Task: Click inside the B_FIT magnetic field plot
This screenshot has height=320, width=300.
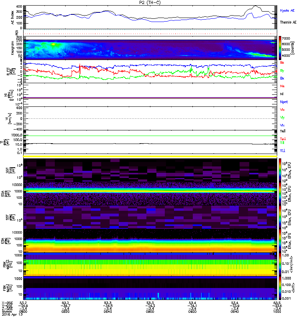Action: click(x=150, y=72)
